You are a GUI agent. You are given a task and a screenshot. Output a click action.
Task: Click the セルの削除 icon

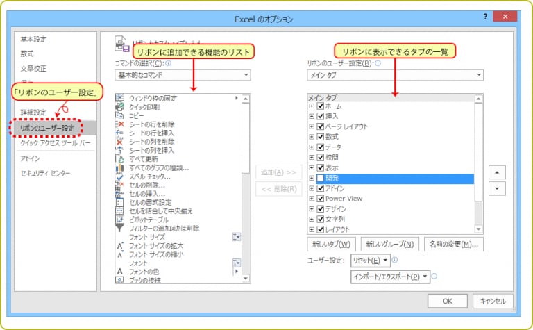click(119, 185)
